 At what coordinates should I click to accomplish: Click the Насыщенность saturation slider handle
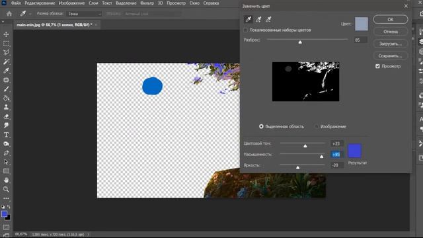click(322, 157)
